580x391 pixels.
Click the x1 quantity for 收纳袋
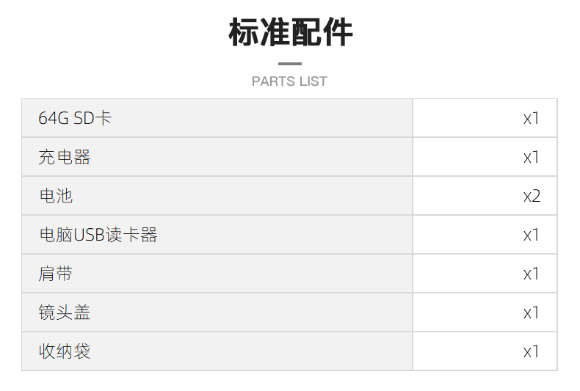[531, 351]
